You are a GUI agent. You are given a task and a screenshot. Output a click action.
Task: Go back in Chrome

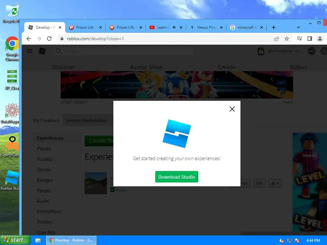pyautogui.click(x=29, y=39)
